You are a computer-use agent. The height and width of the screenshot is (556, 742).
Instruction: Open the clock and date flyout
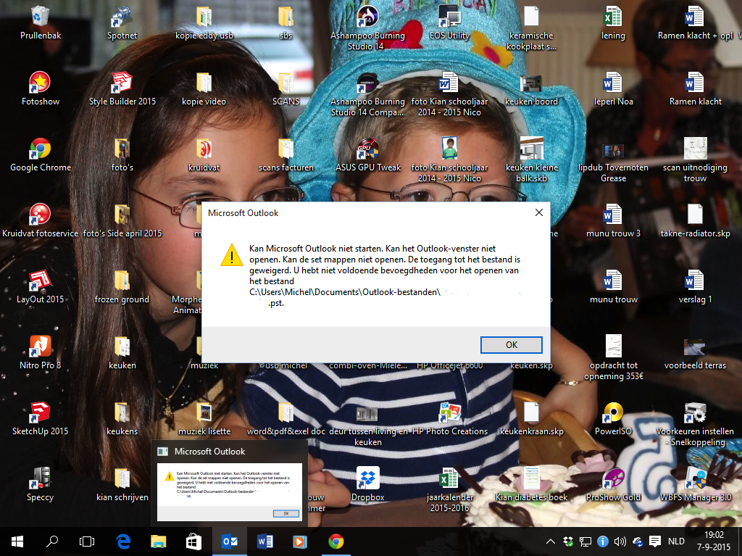[x=713, y=541]
